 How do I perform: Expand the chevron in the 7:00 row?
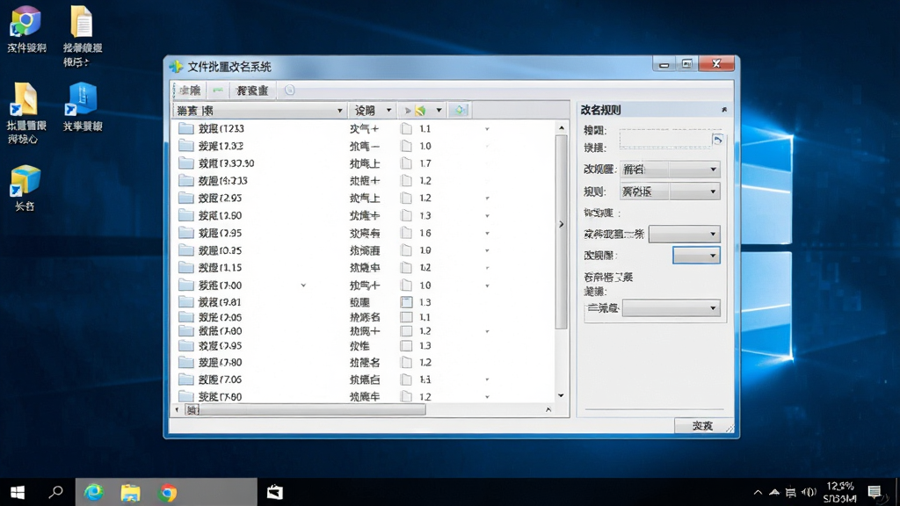(x=303, y=286)
